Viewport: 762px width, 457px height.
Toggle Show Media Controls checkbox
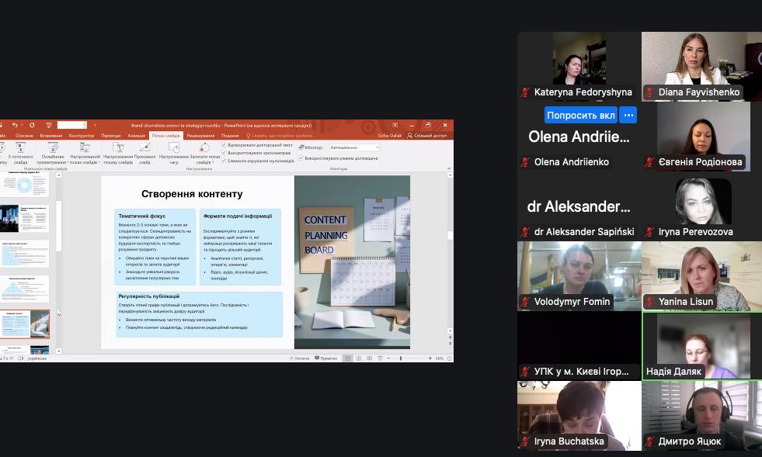pos(224,161)
